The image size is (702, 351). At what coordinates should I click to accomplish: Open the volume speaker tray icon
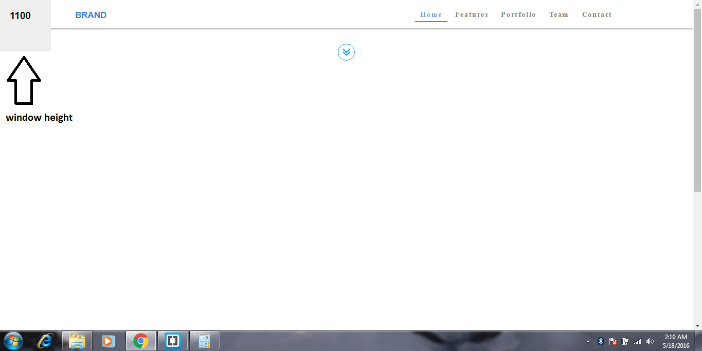650,341
